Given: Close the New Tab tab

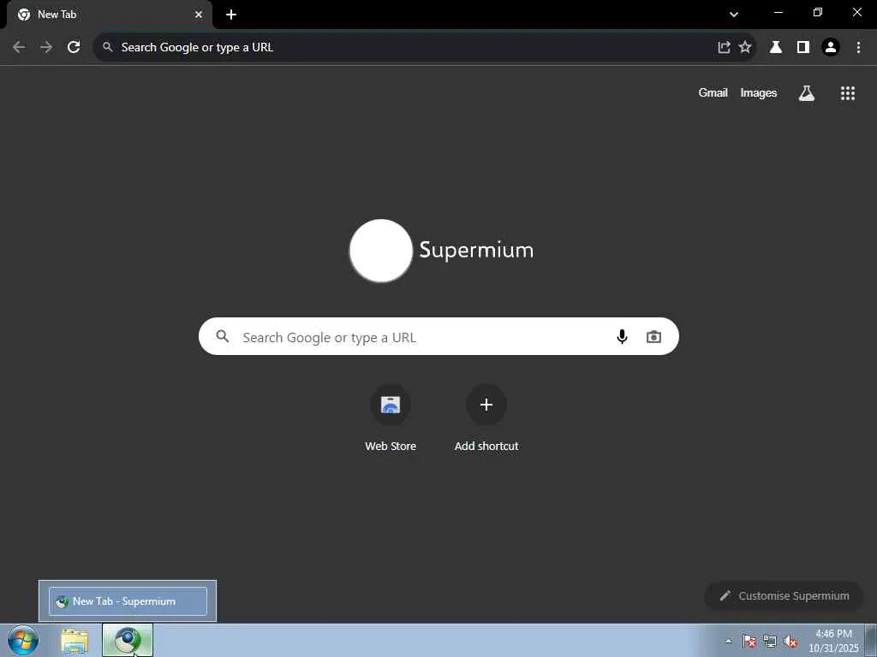Looking at the screenshot, I should point(199,15).
